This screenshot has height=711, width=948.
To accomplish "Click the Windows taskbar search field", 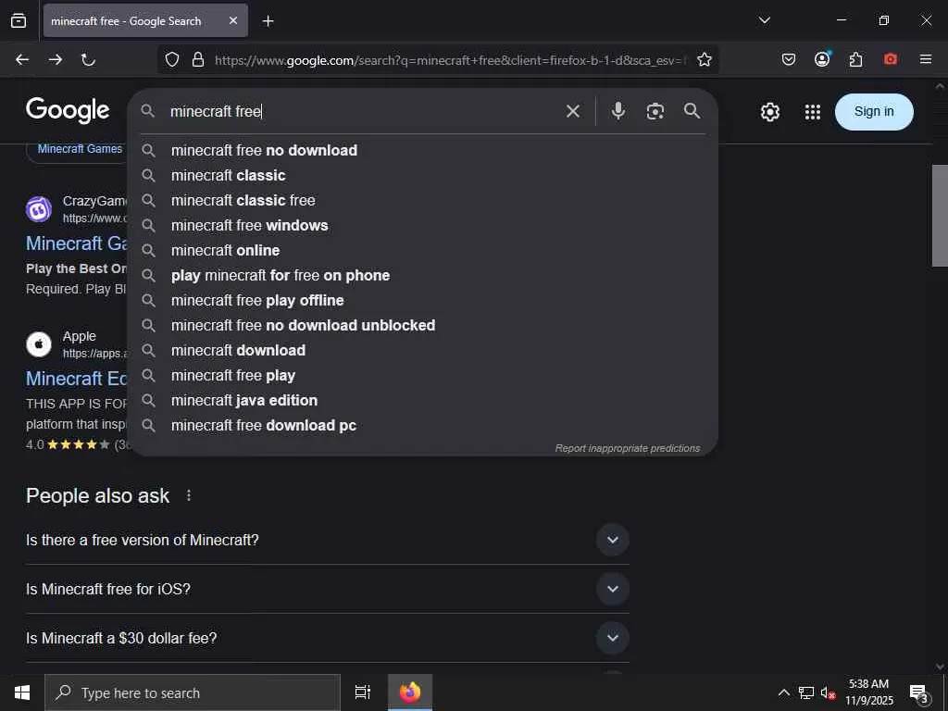I will coord(193,692).
